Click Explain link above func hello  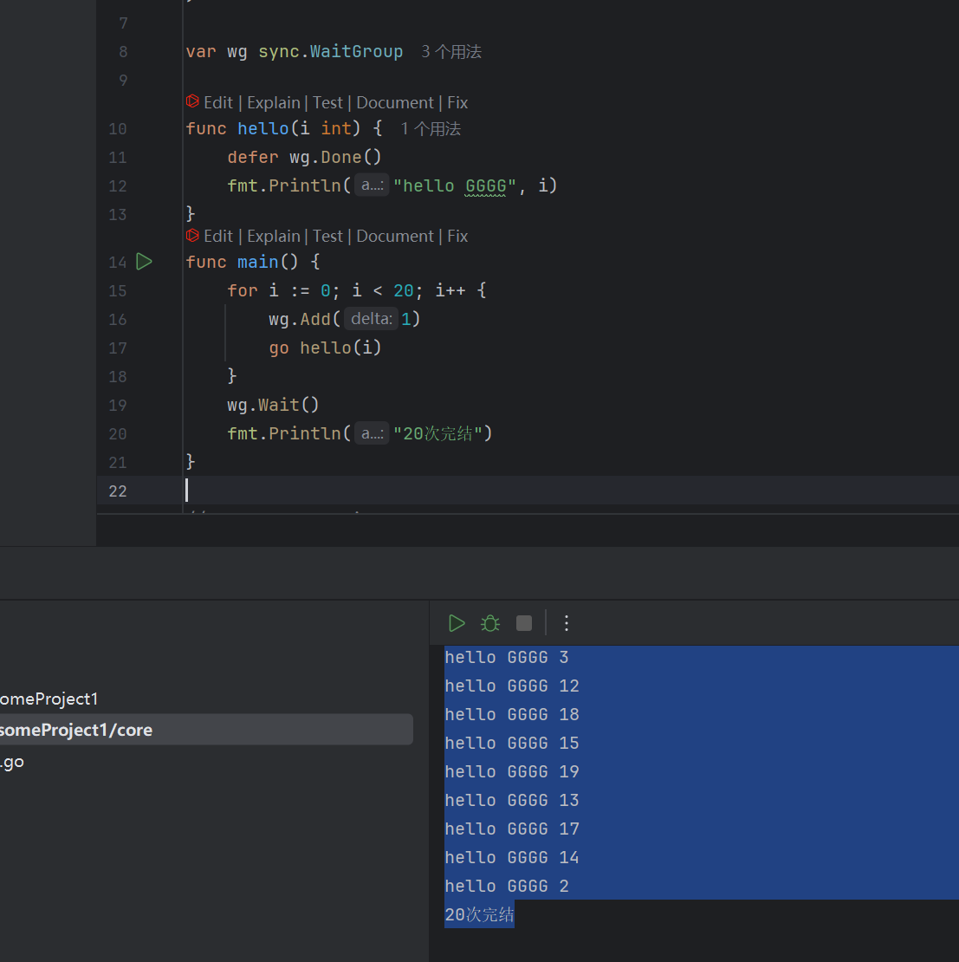(274, 102)
